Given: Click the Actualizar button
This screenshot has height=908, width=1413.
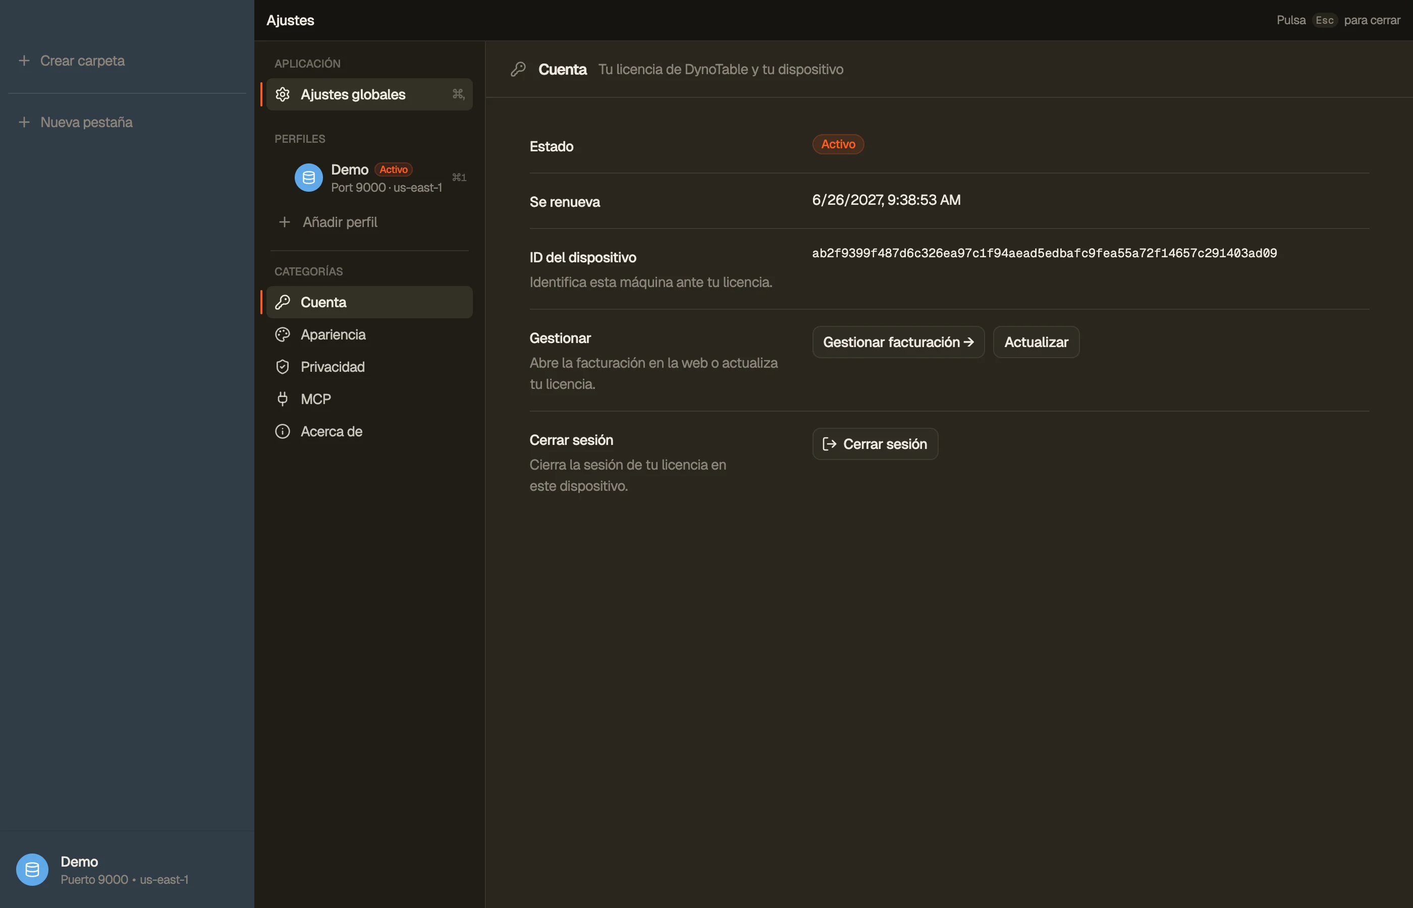Looking at the screenshot, I should tap(1036, 342).
